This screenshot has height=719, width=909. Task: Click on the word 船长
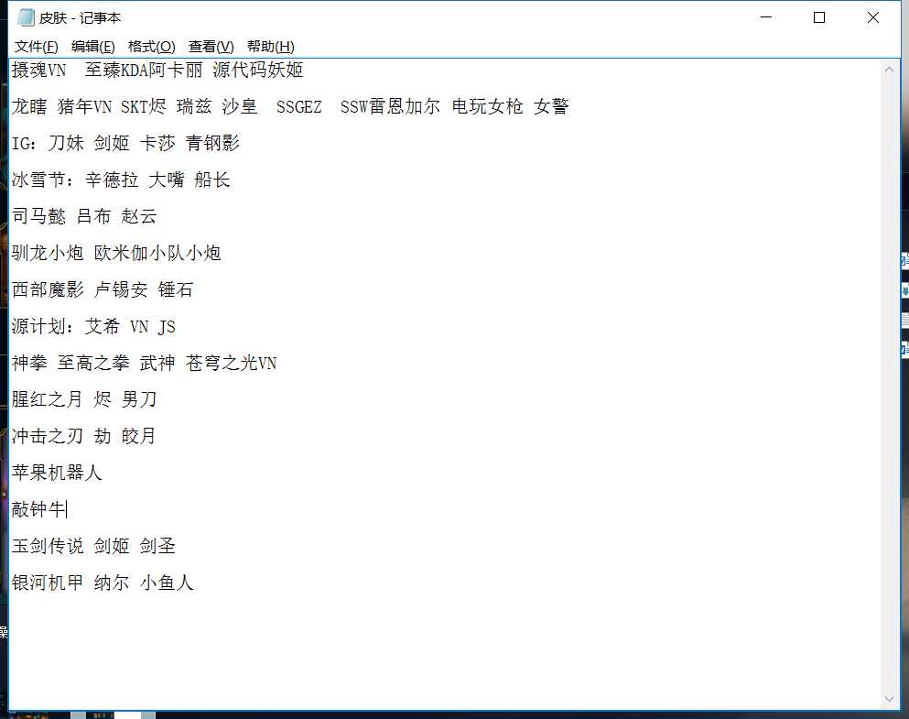(x=212, y=180)
